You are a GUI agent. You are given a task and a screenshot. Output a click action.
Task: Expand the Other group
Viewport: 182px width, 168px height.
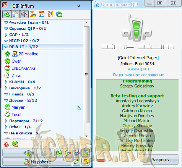pos(6,127)
